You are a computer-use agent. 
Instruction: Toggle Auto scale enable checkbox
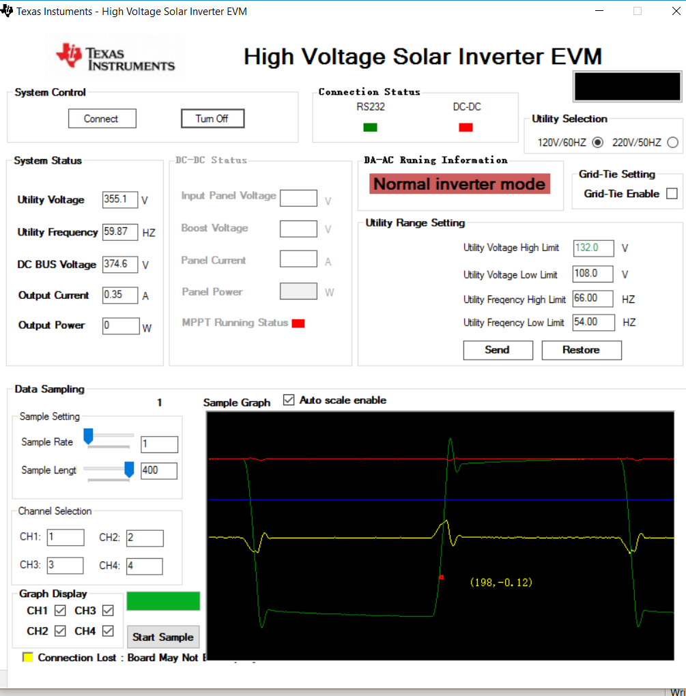point(289,400)
